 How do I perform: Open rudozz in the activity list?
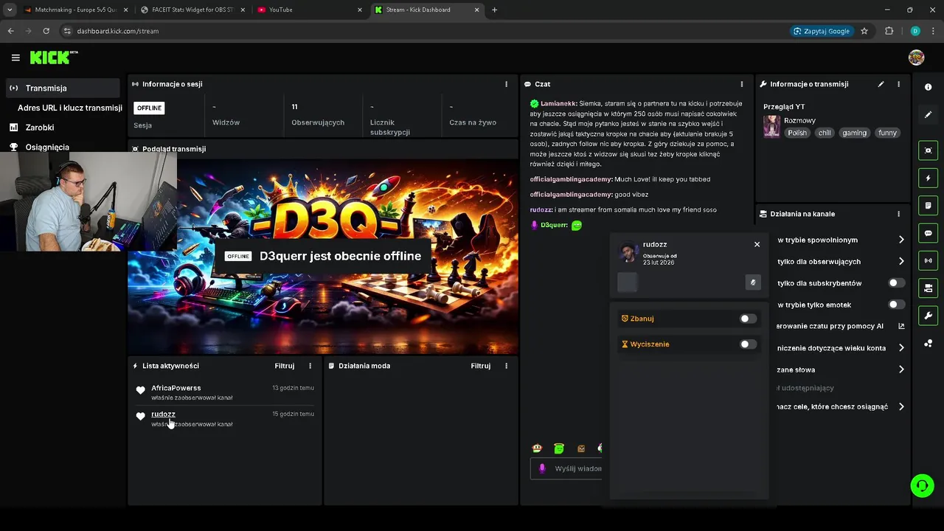pyautogui.click(x=163, y=414)
